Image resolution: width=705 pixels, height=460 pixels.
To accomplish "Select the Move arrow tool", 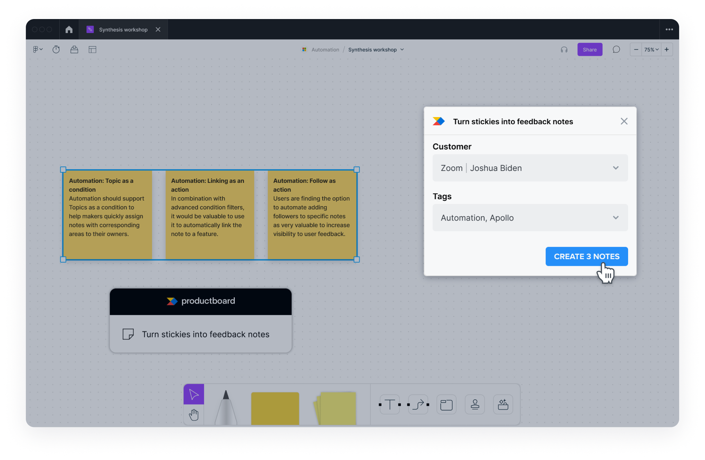I will pyautogui.click(x=194, y=394).
